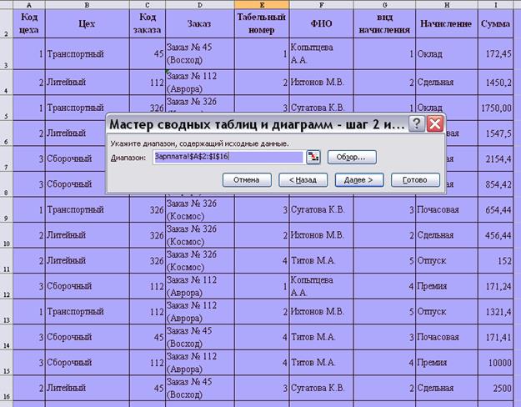The height and width of the screenshot is (407, 521).
Task: Click the 'ФИО' header cell
Action: pyautogui.click(x=321, y=23)
